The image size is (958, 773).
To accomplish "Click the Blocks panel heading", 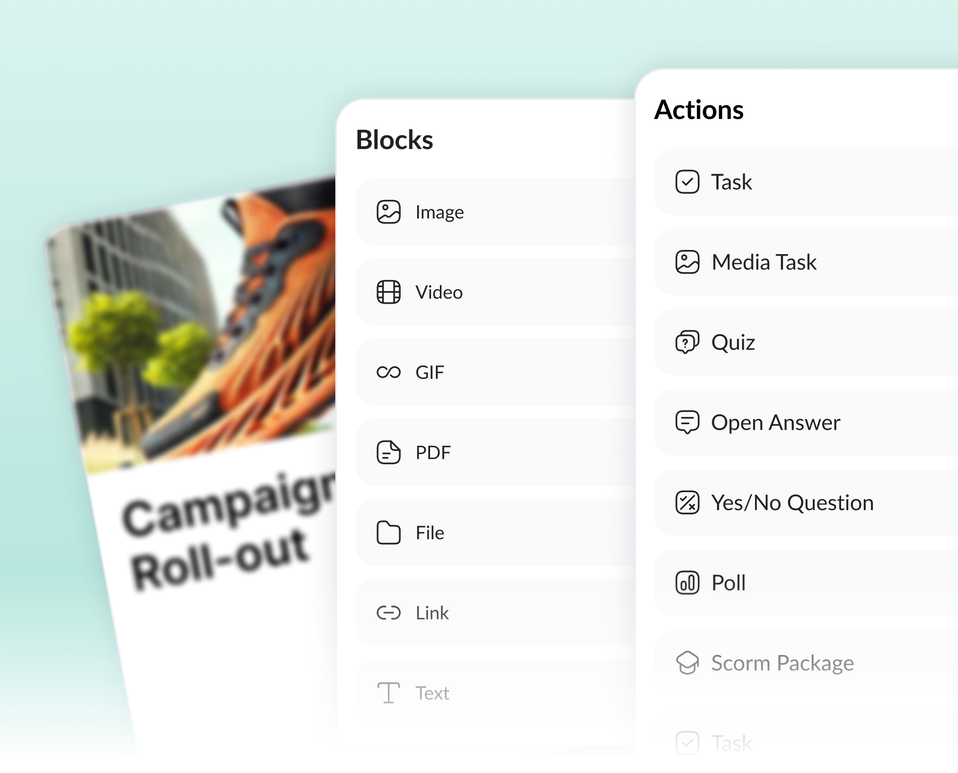I will click(x=395, y=140).
